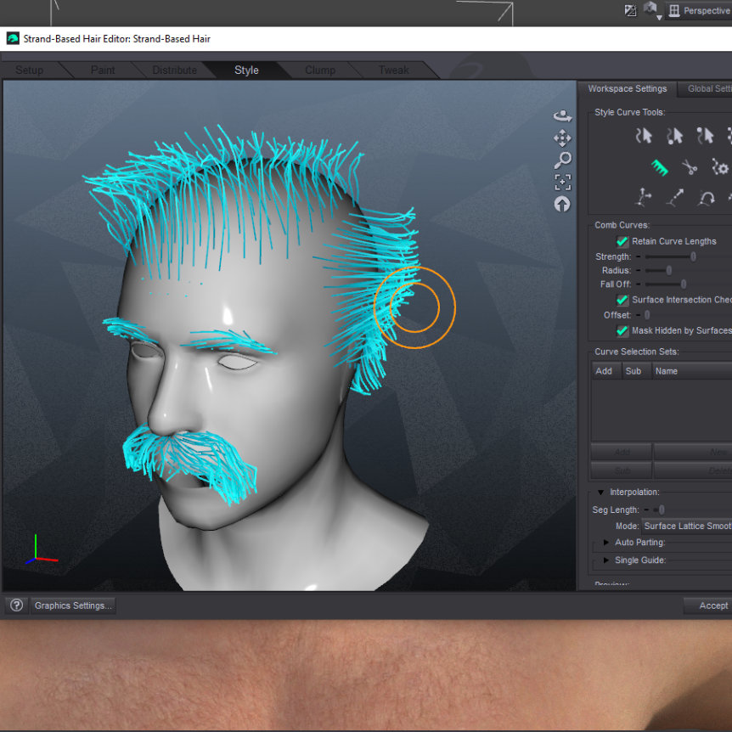The width and height of the screenshot is (732, 732).
Task: Uncheck Mask Hidden by Surfaces
Action: point(622,331)
